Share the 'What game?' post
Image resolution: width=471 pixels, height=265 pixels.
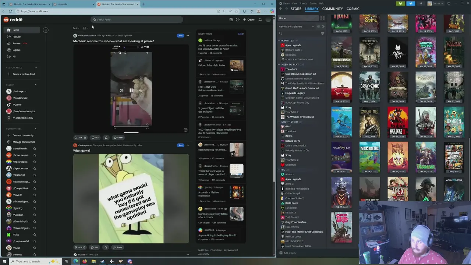[118, 247]
